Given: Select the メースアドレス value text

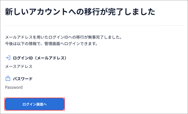Looking at the screenshot, I should (19, 66).
